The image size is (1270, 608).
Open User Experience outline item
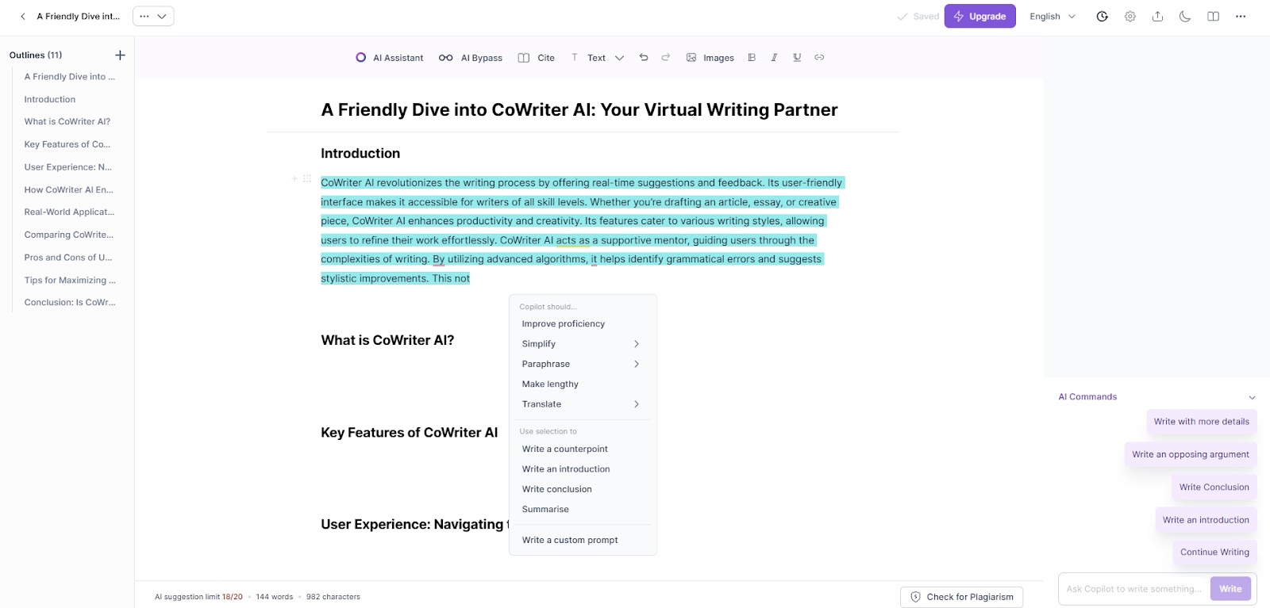click(68, 167)
